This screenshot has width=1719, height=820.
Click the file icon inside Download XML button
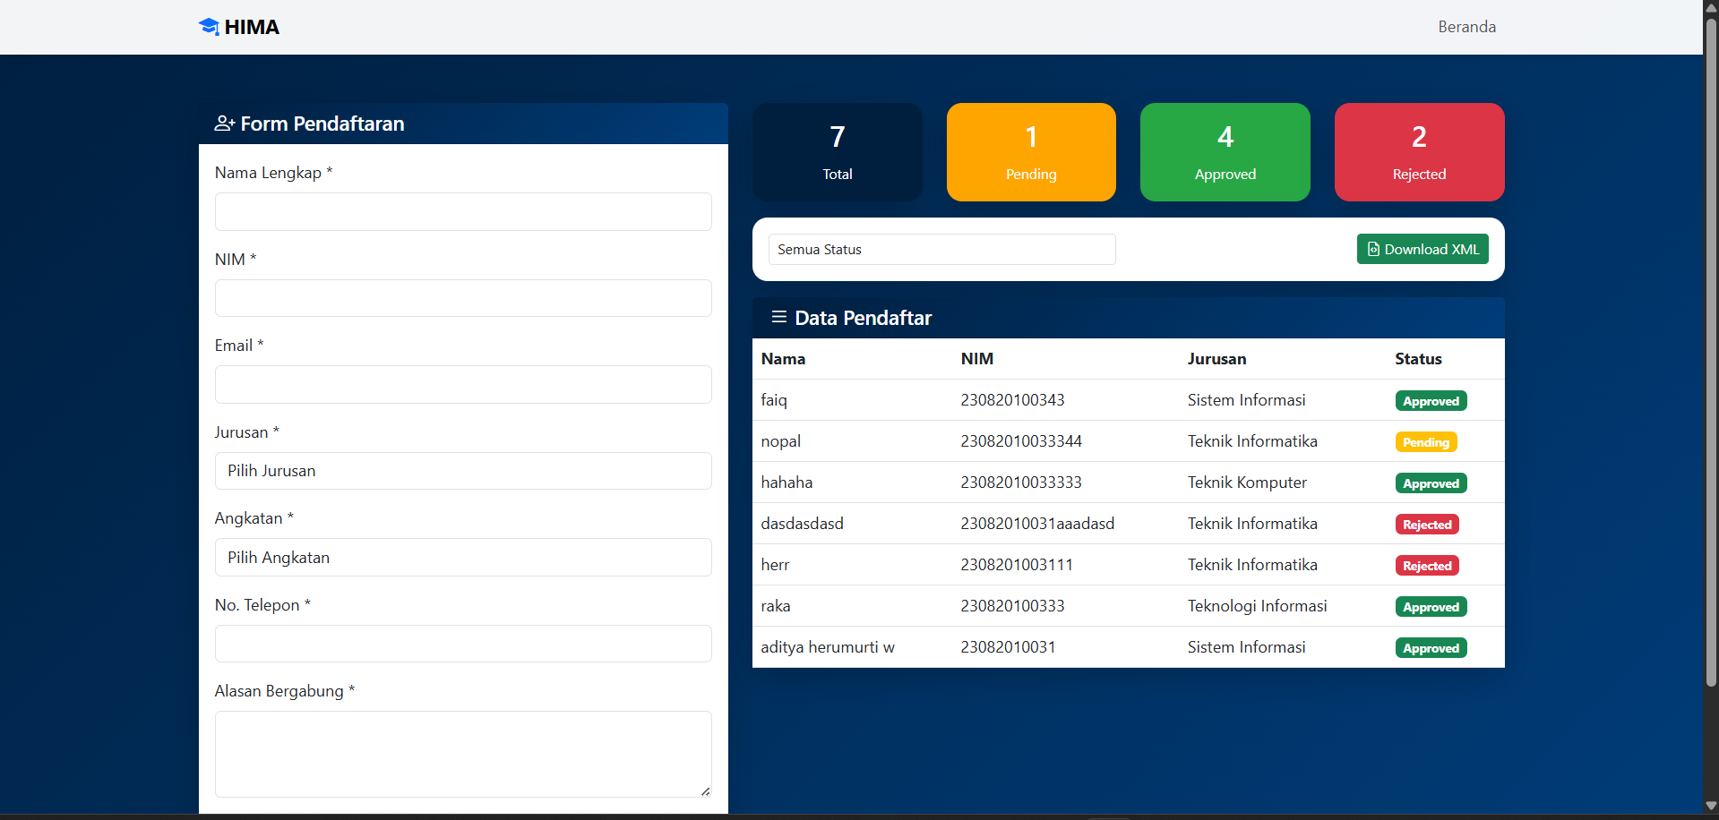coord(1372,249)
